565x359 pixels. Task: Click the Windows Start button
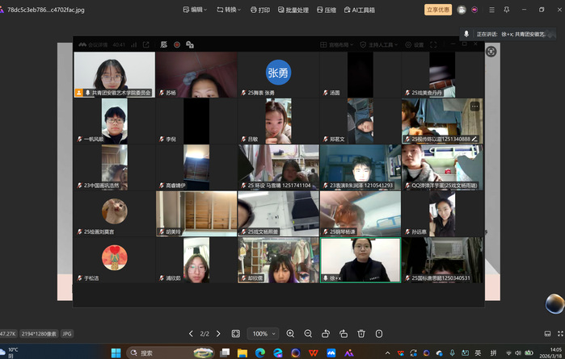[116, 353]
